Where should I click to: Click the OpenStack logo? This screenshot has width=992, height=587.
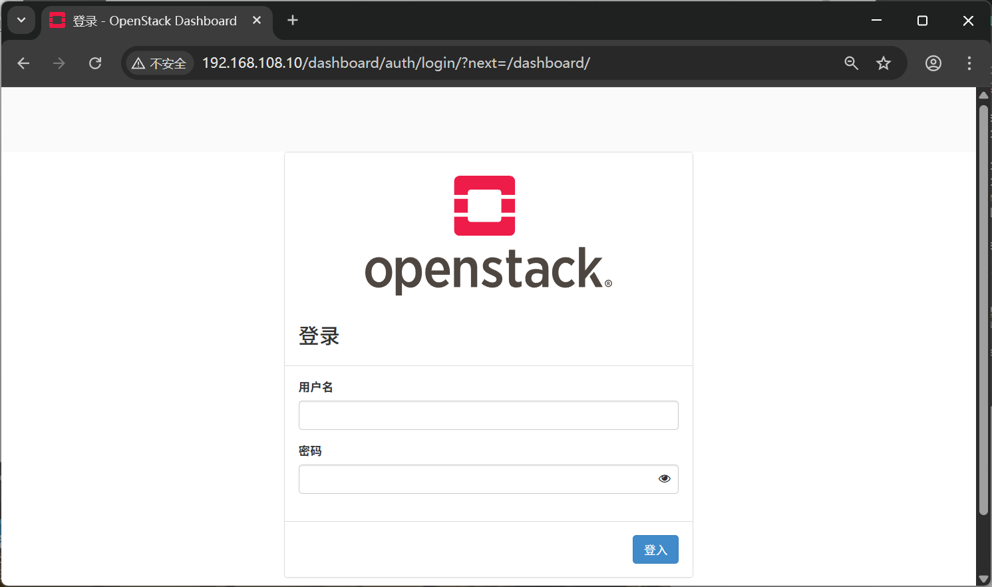pyautogui.click(x=488, y=235)
